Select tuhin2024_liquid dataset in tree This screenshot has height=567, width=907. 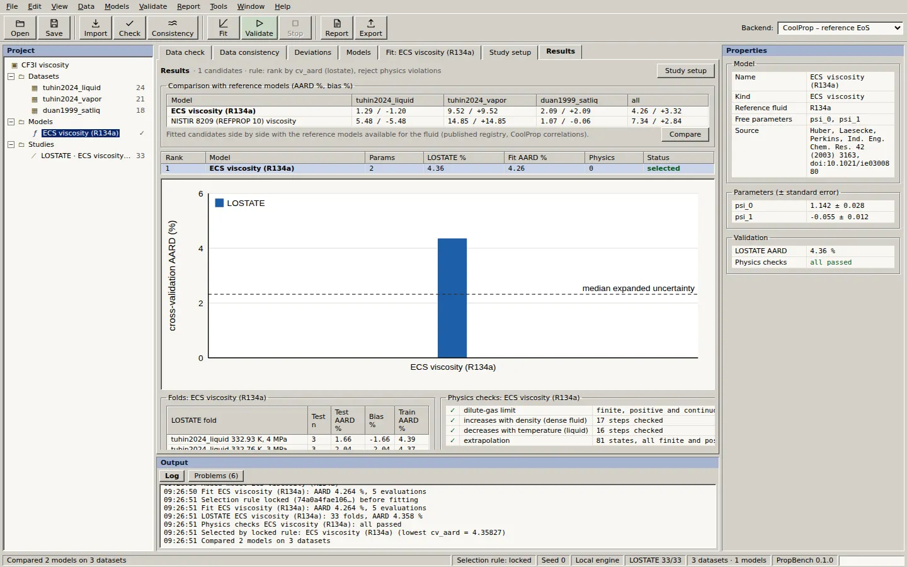(x=72, y=88)
